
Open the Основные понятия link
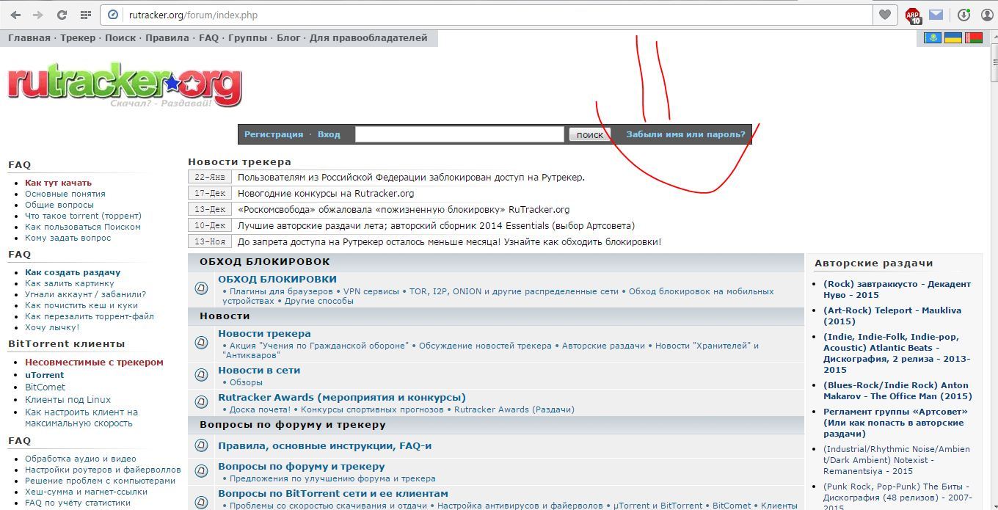tap(65, 194)
